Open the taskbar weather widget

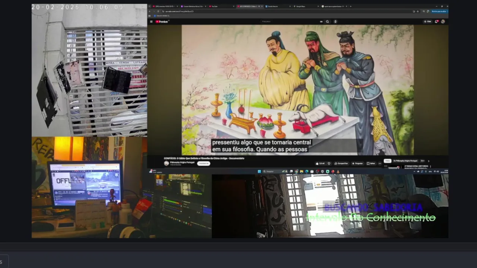[157, 172]
